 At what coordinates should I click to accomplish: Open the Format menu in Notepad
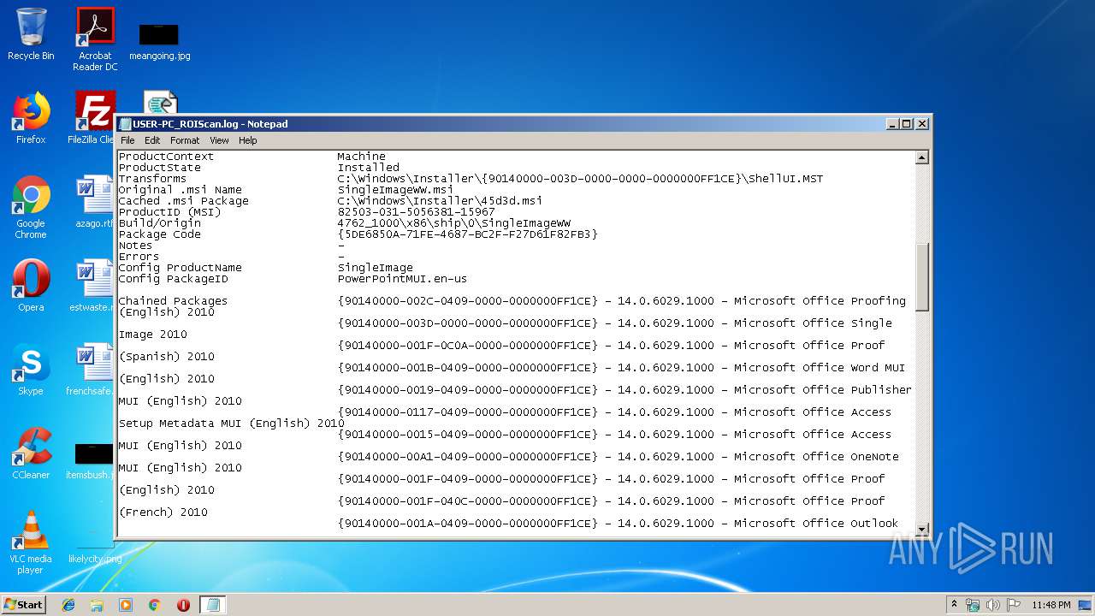[x=185, y=140]
